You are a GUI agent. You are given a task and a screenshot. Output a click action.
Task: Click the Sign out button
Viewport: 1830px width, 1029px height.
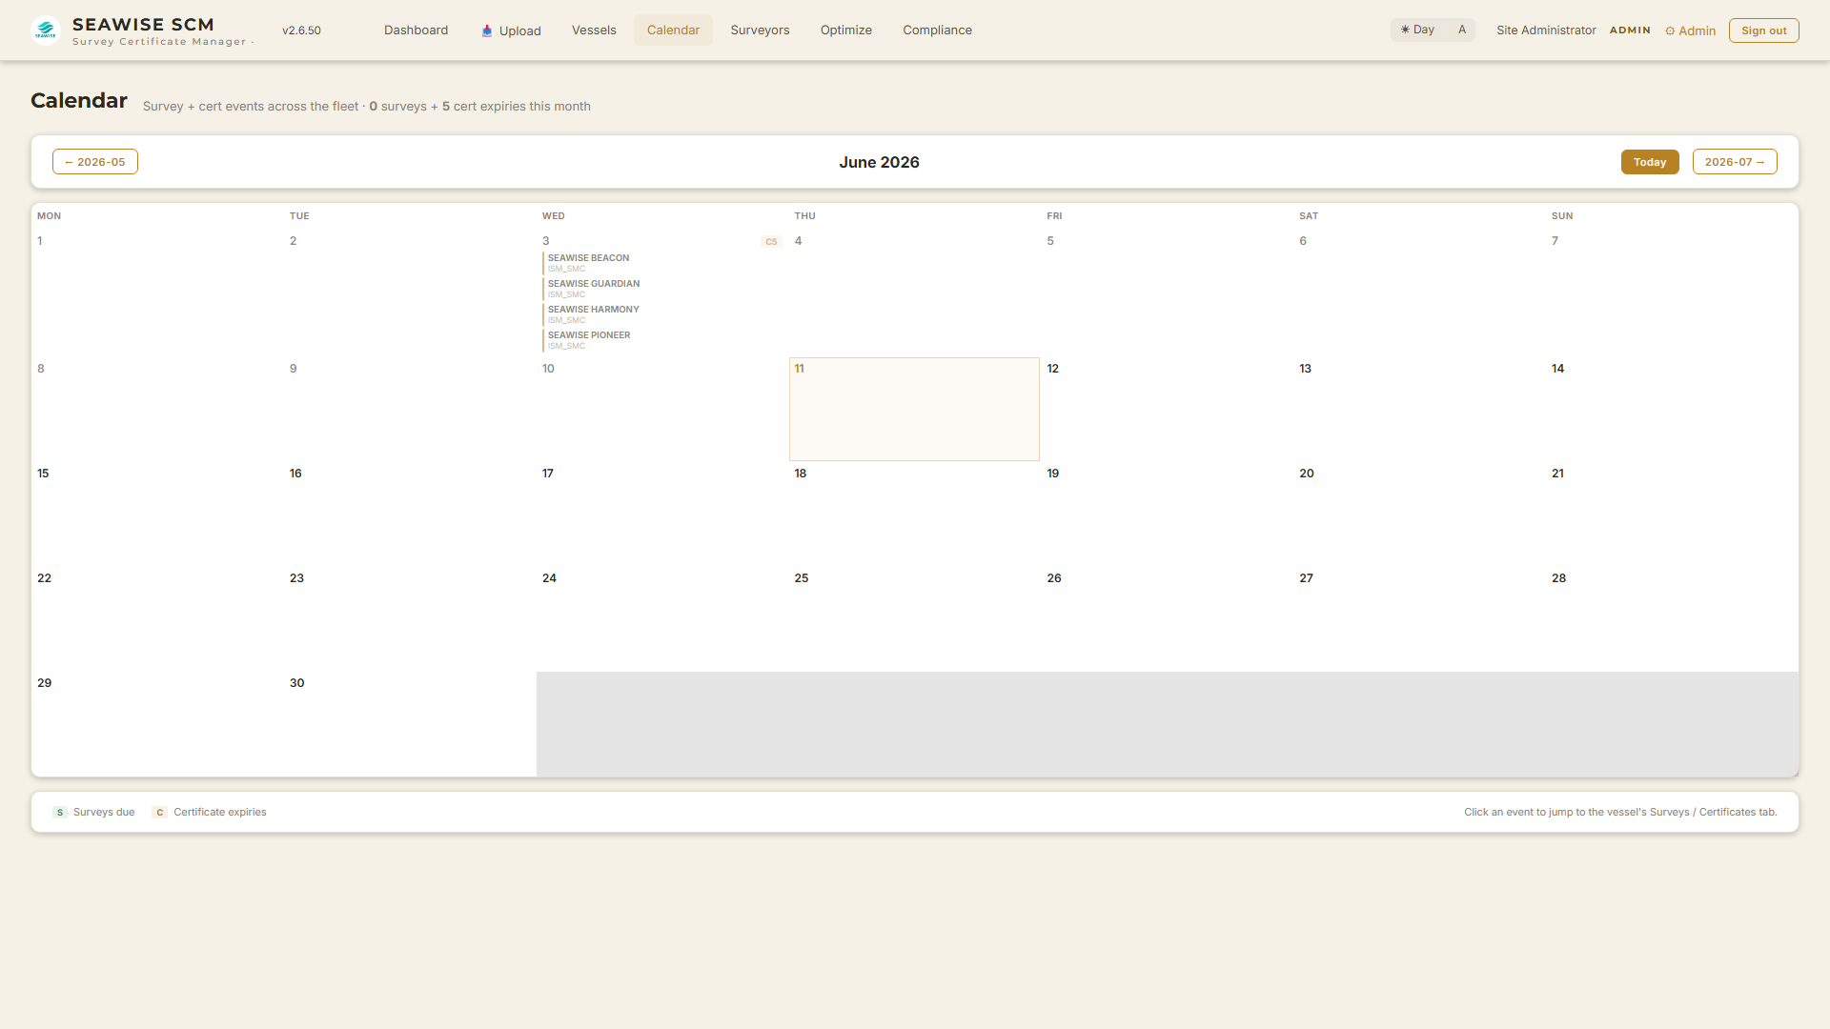tap(1763, 30)
